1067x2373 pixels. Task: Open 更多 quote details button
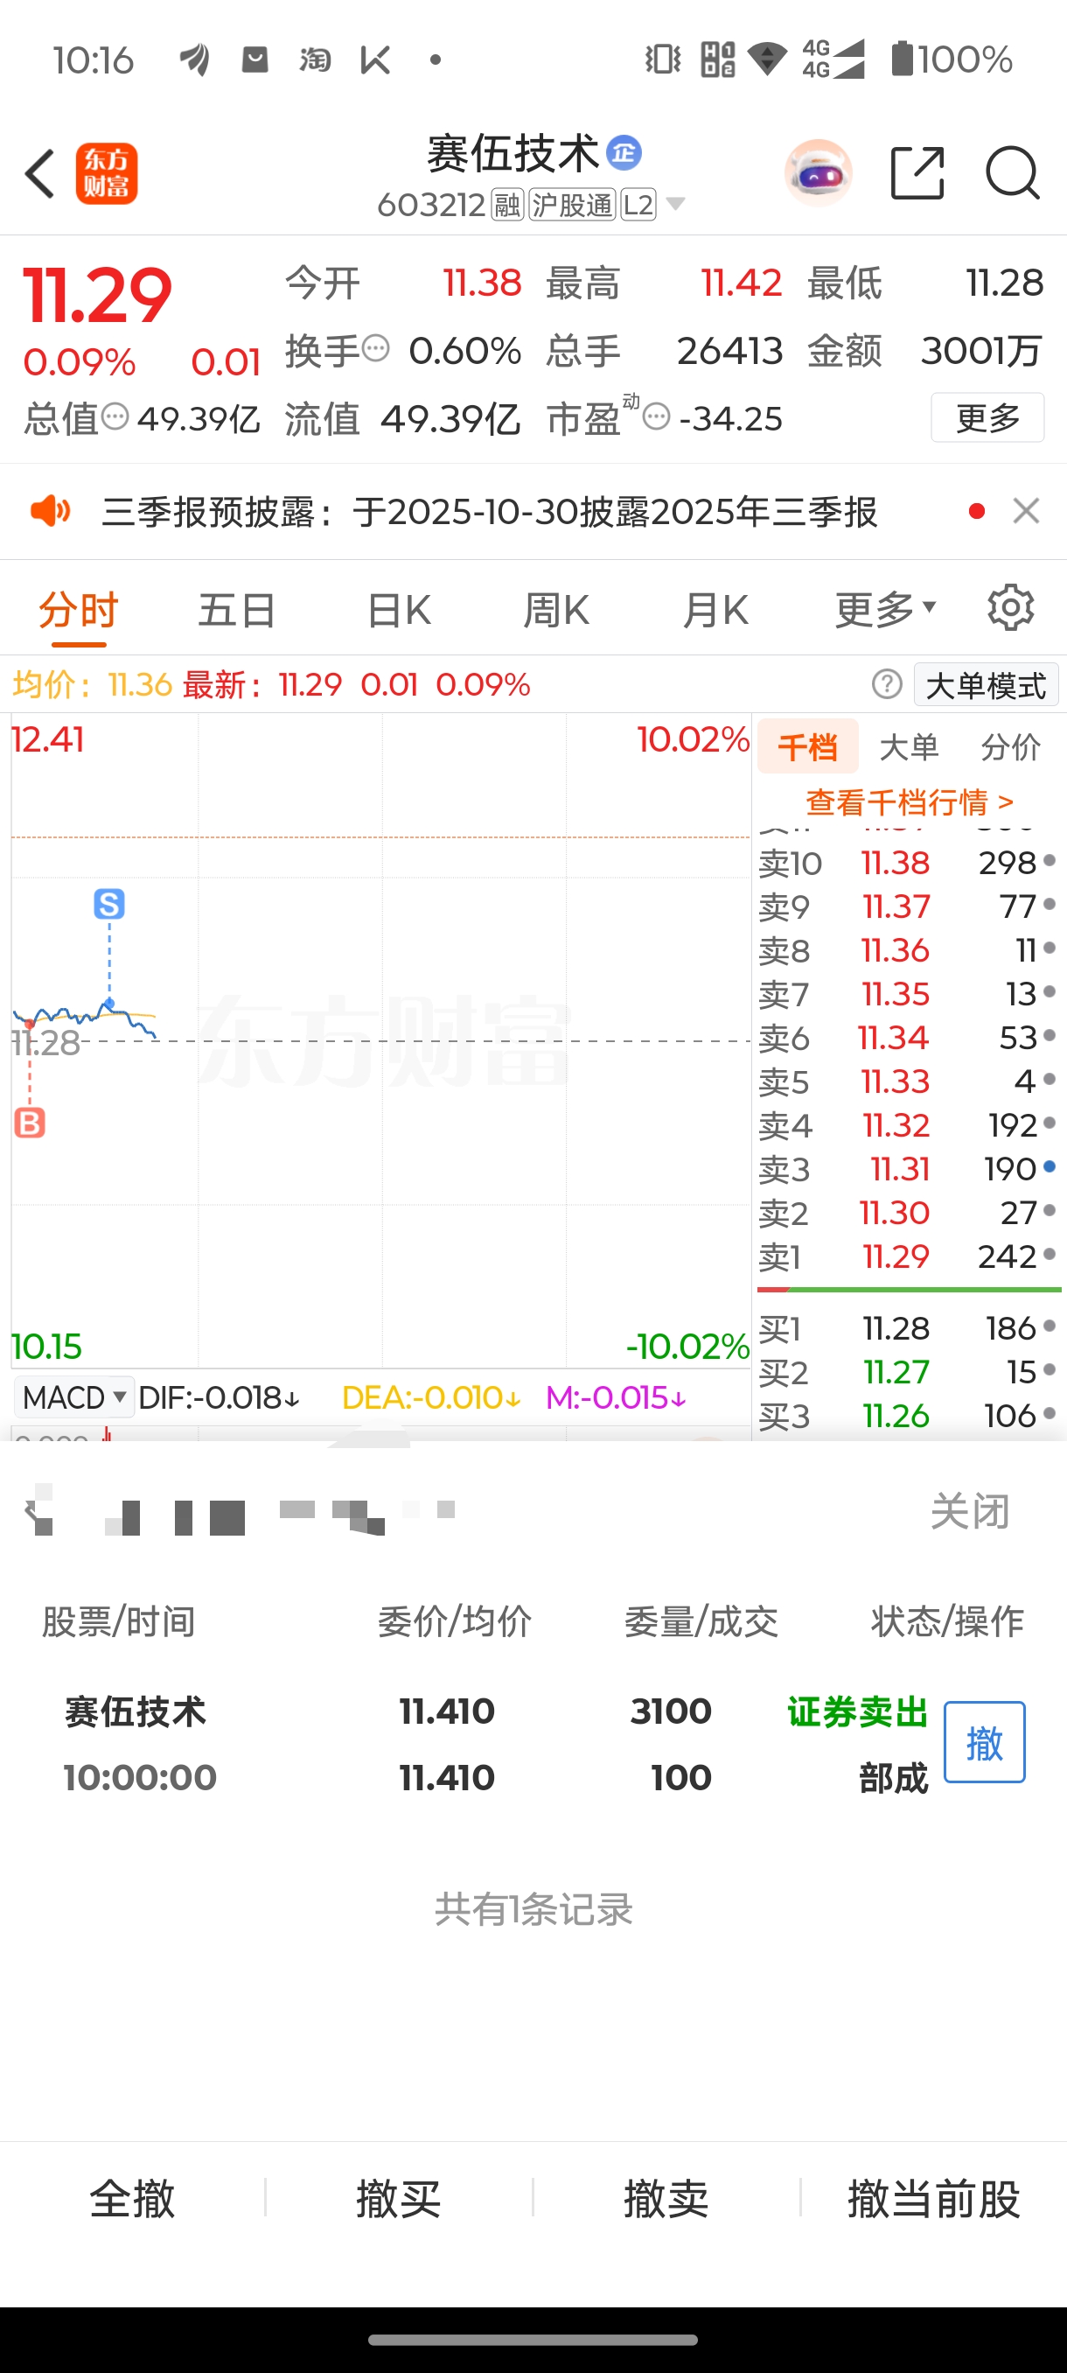tap(987, 417)
